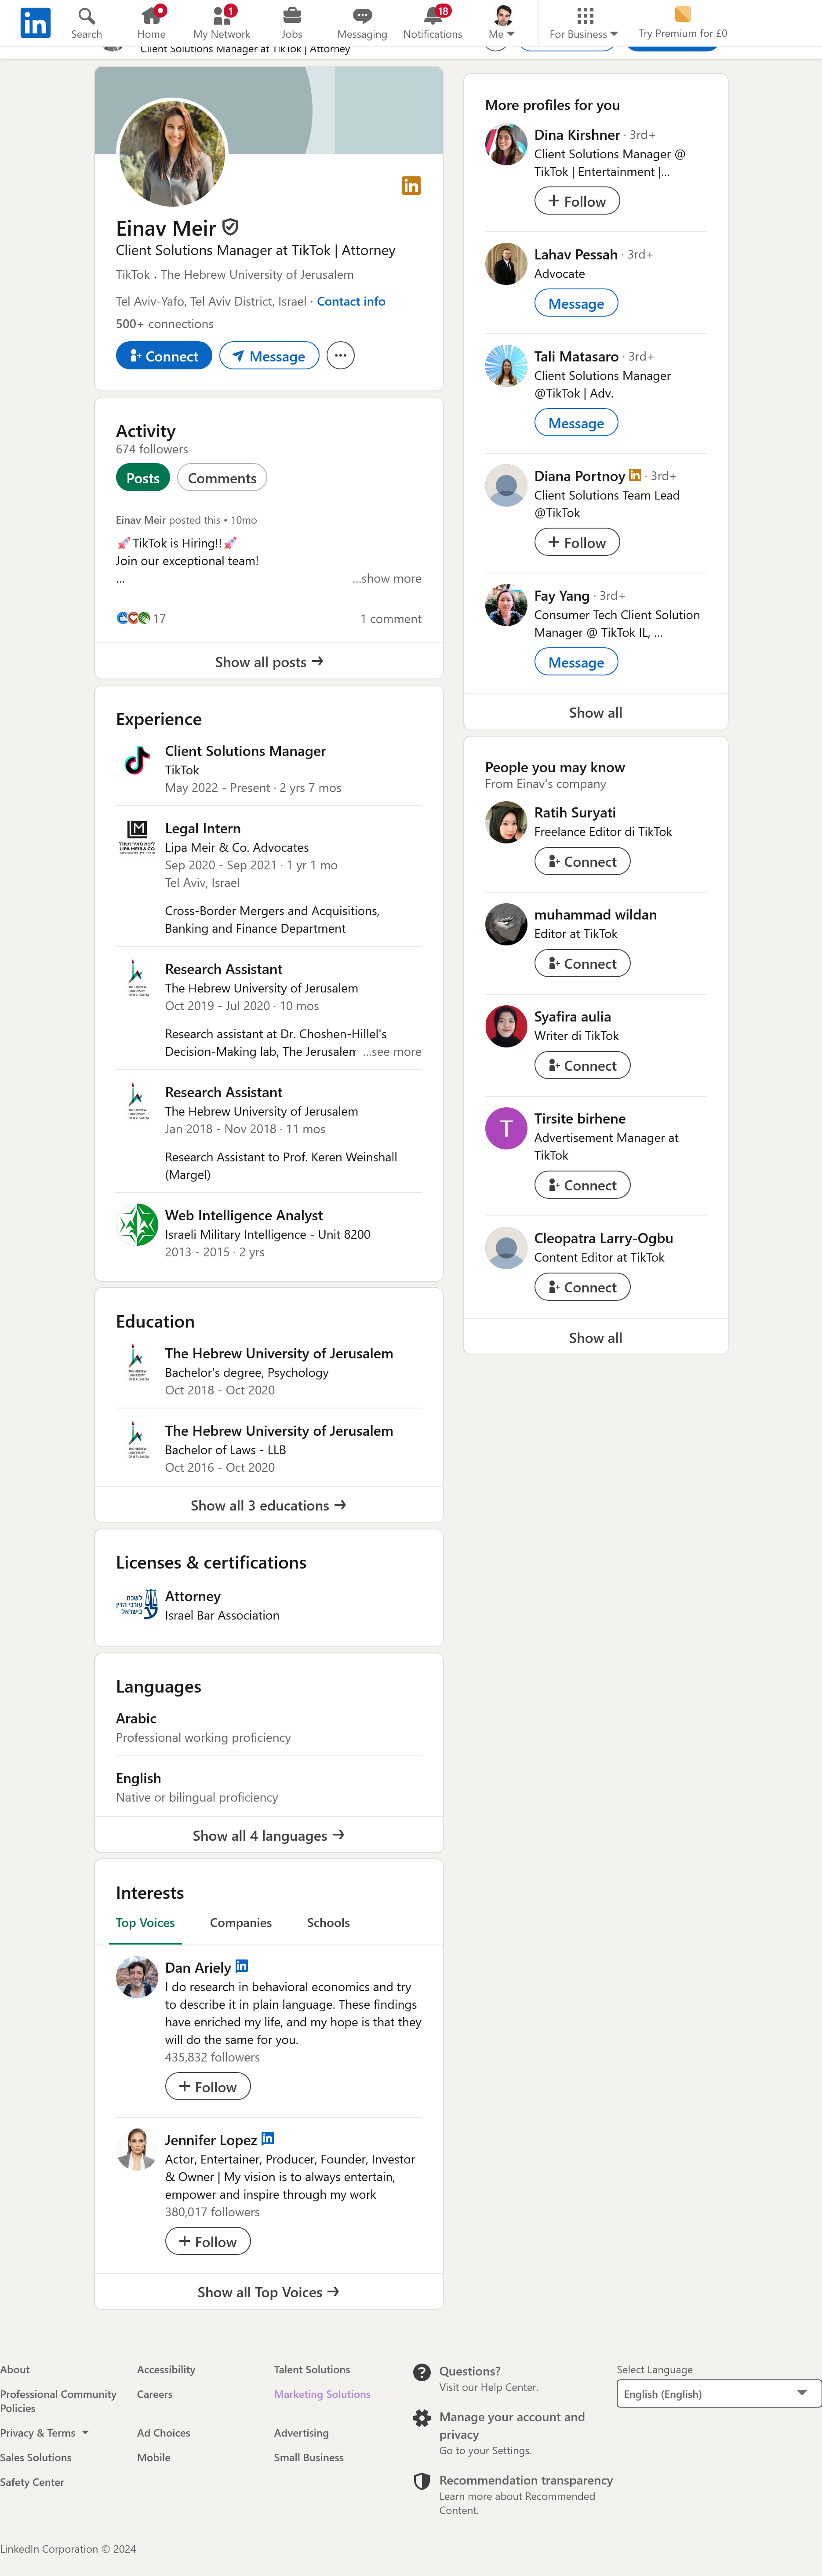Connect with Einav Meir
822x2576 pixels.
point(164,356)
